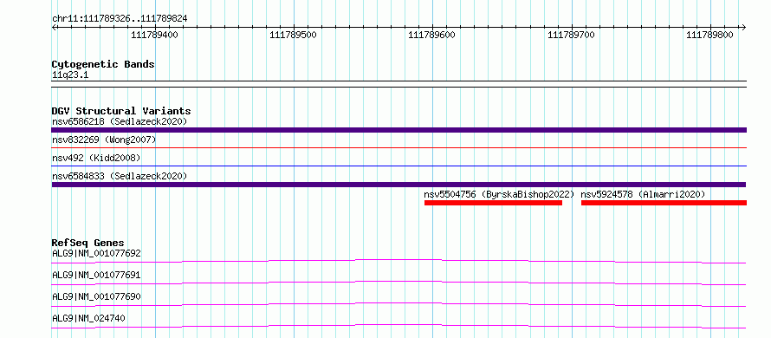The width and height of the screenshot is (771, 338).
Task: Click the thin blue line of nsv492
Action: click(398, 166)
